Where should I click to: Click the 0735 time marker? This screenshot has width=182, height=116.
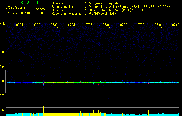(89, 25)
